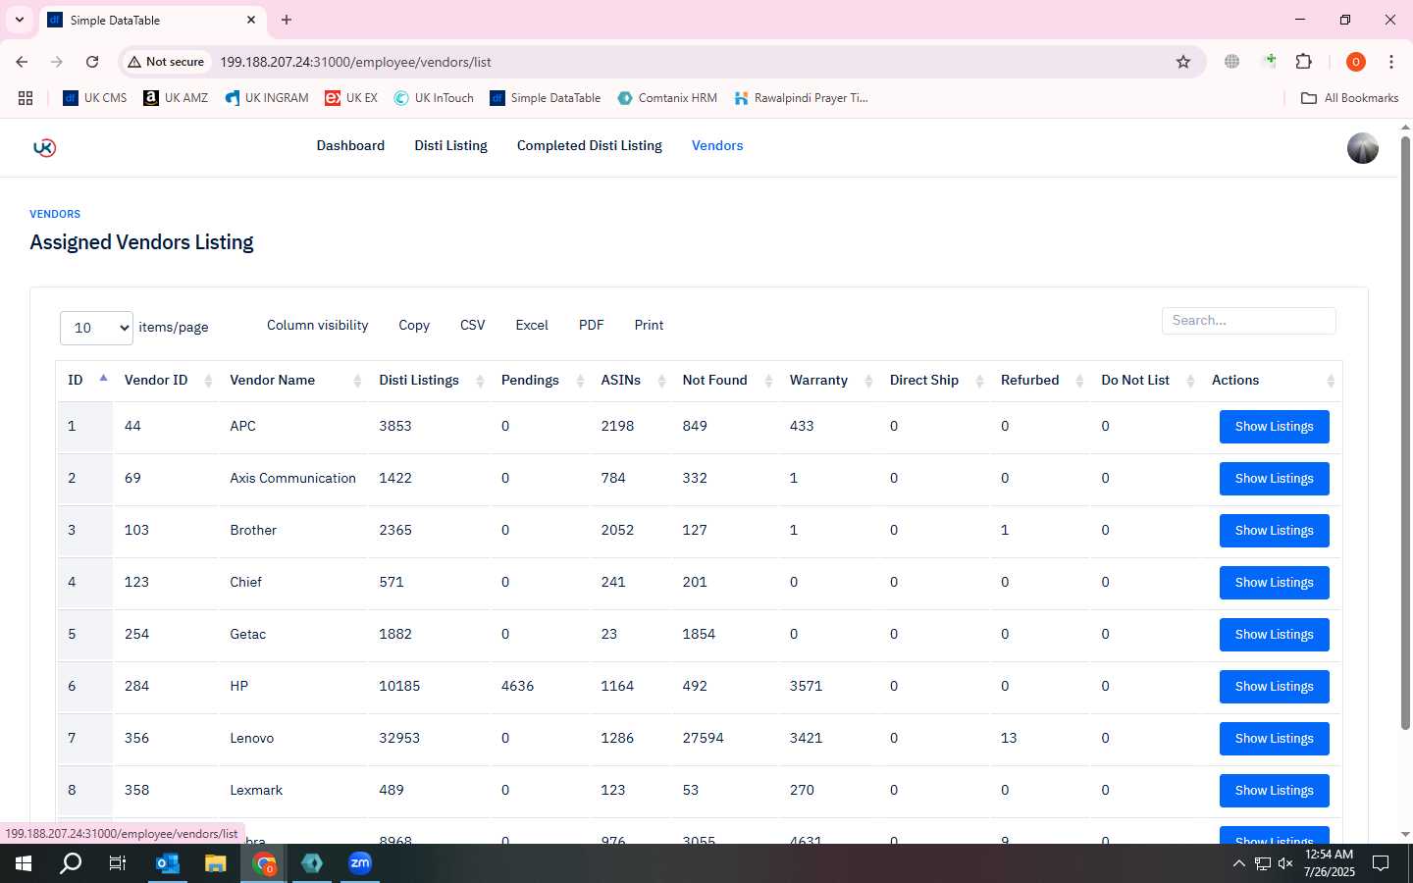The height and width of the screenshot is (883, 1413).
Task: Open the Disti Listing nav item
Action: pyautogui.click(x=450, y=145)
